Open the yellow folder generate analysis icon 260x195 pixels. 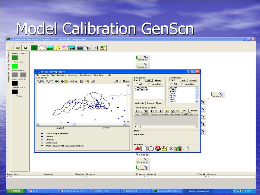click(165, 148)
